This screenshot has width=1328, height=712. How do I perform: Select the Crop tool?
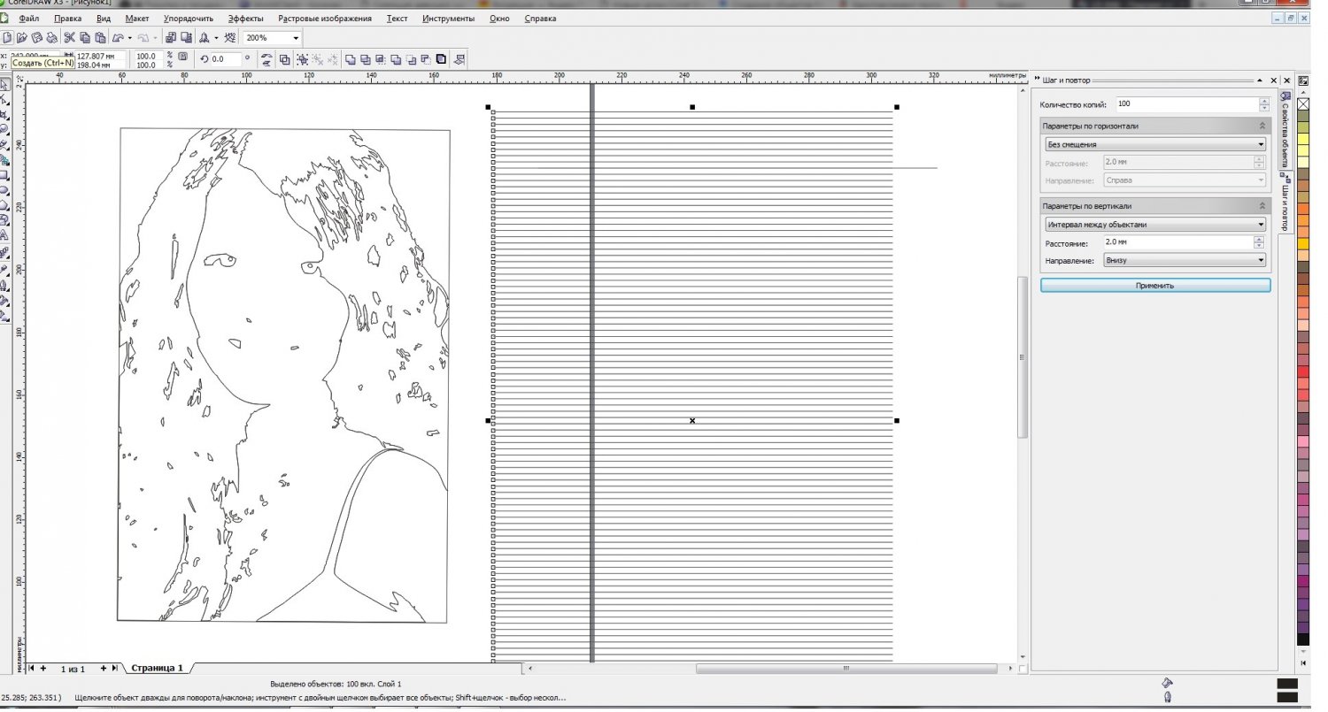tap(6, 114)
